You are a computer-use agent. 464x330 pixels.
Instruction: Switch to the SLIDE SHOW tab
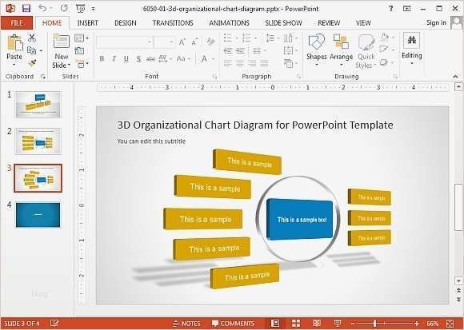(x=283, y=23)
